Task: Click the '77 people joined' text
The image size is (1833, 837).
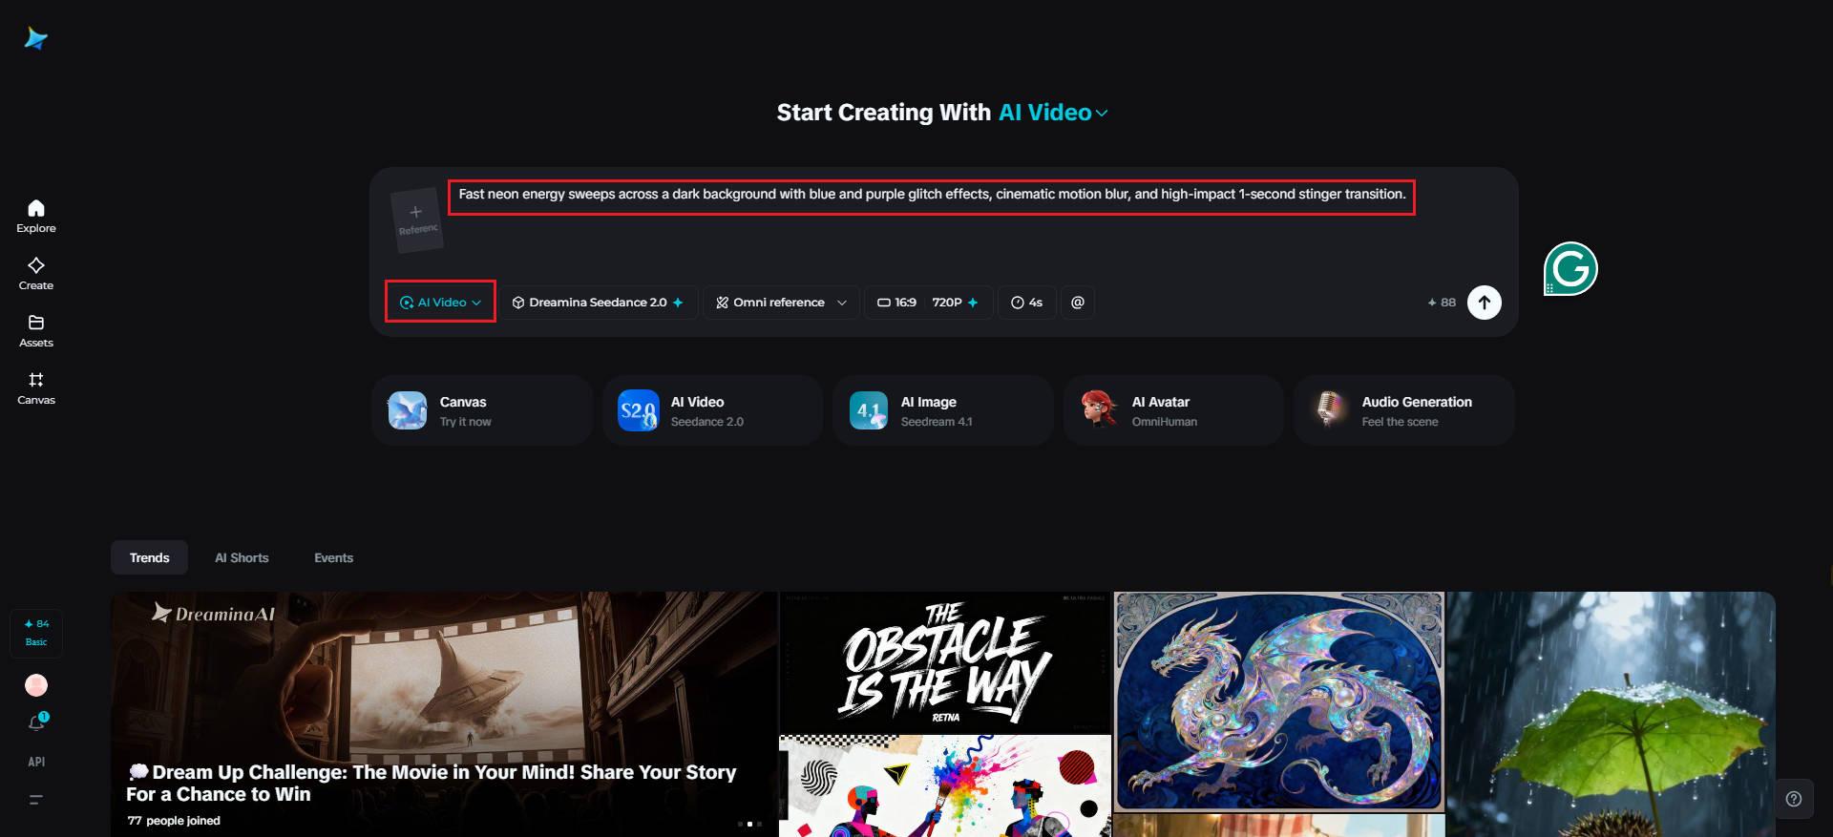Action: [174, 821]
